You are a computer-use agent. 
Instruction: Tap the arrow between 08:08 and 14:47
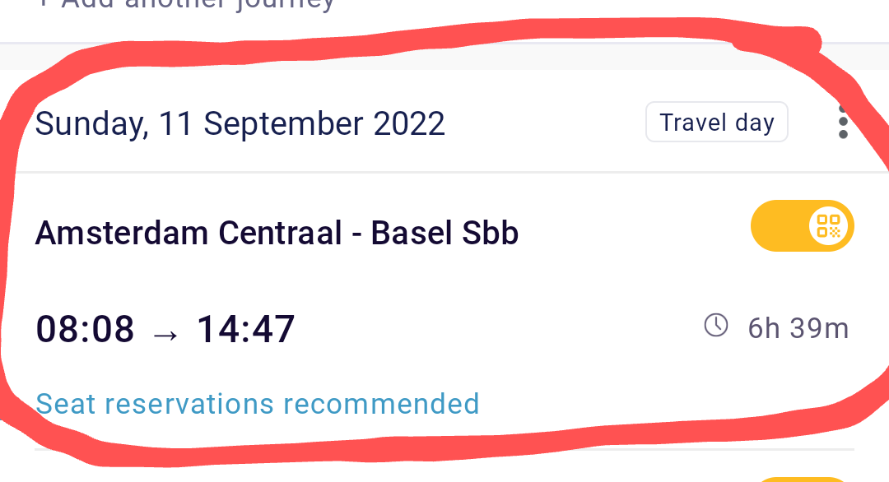165,336
